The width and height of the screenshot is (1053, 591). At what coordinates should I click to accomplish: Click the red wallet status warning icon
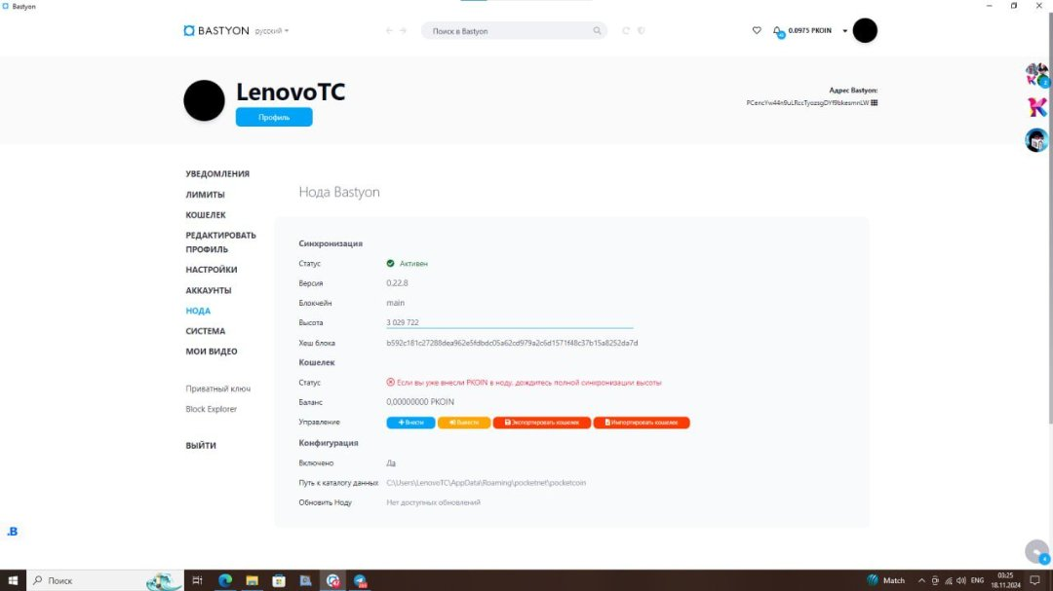pyautogui.click(x=390, y=383)
